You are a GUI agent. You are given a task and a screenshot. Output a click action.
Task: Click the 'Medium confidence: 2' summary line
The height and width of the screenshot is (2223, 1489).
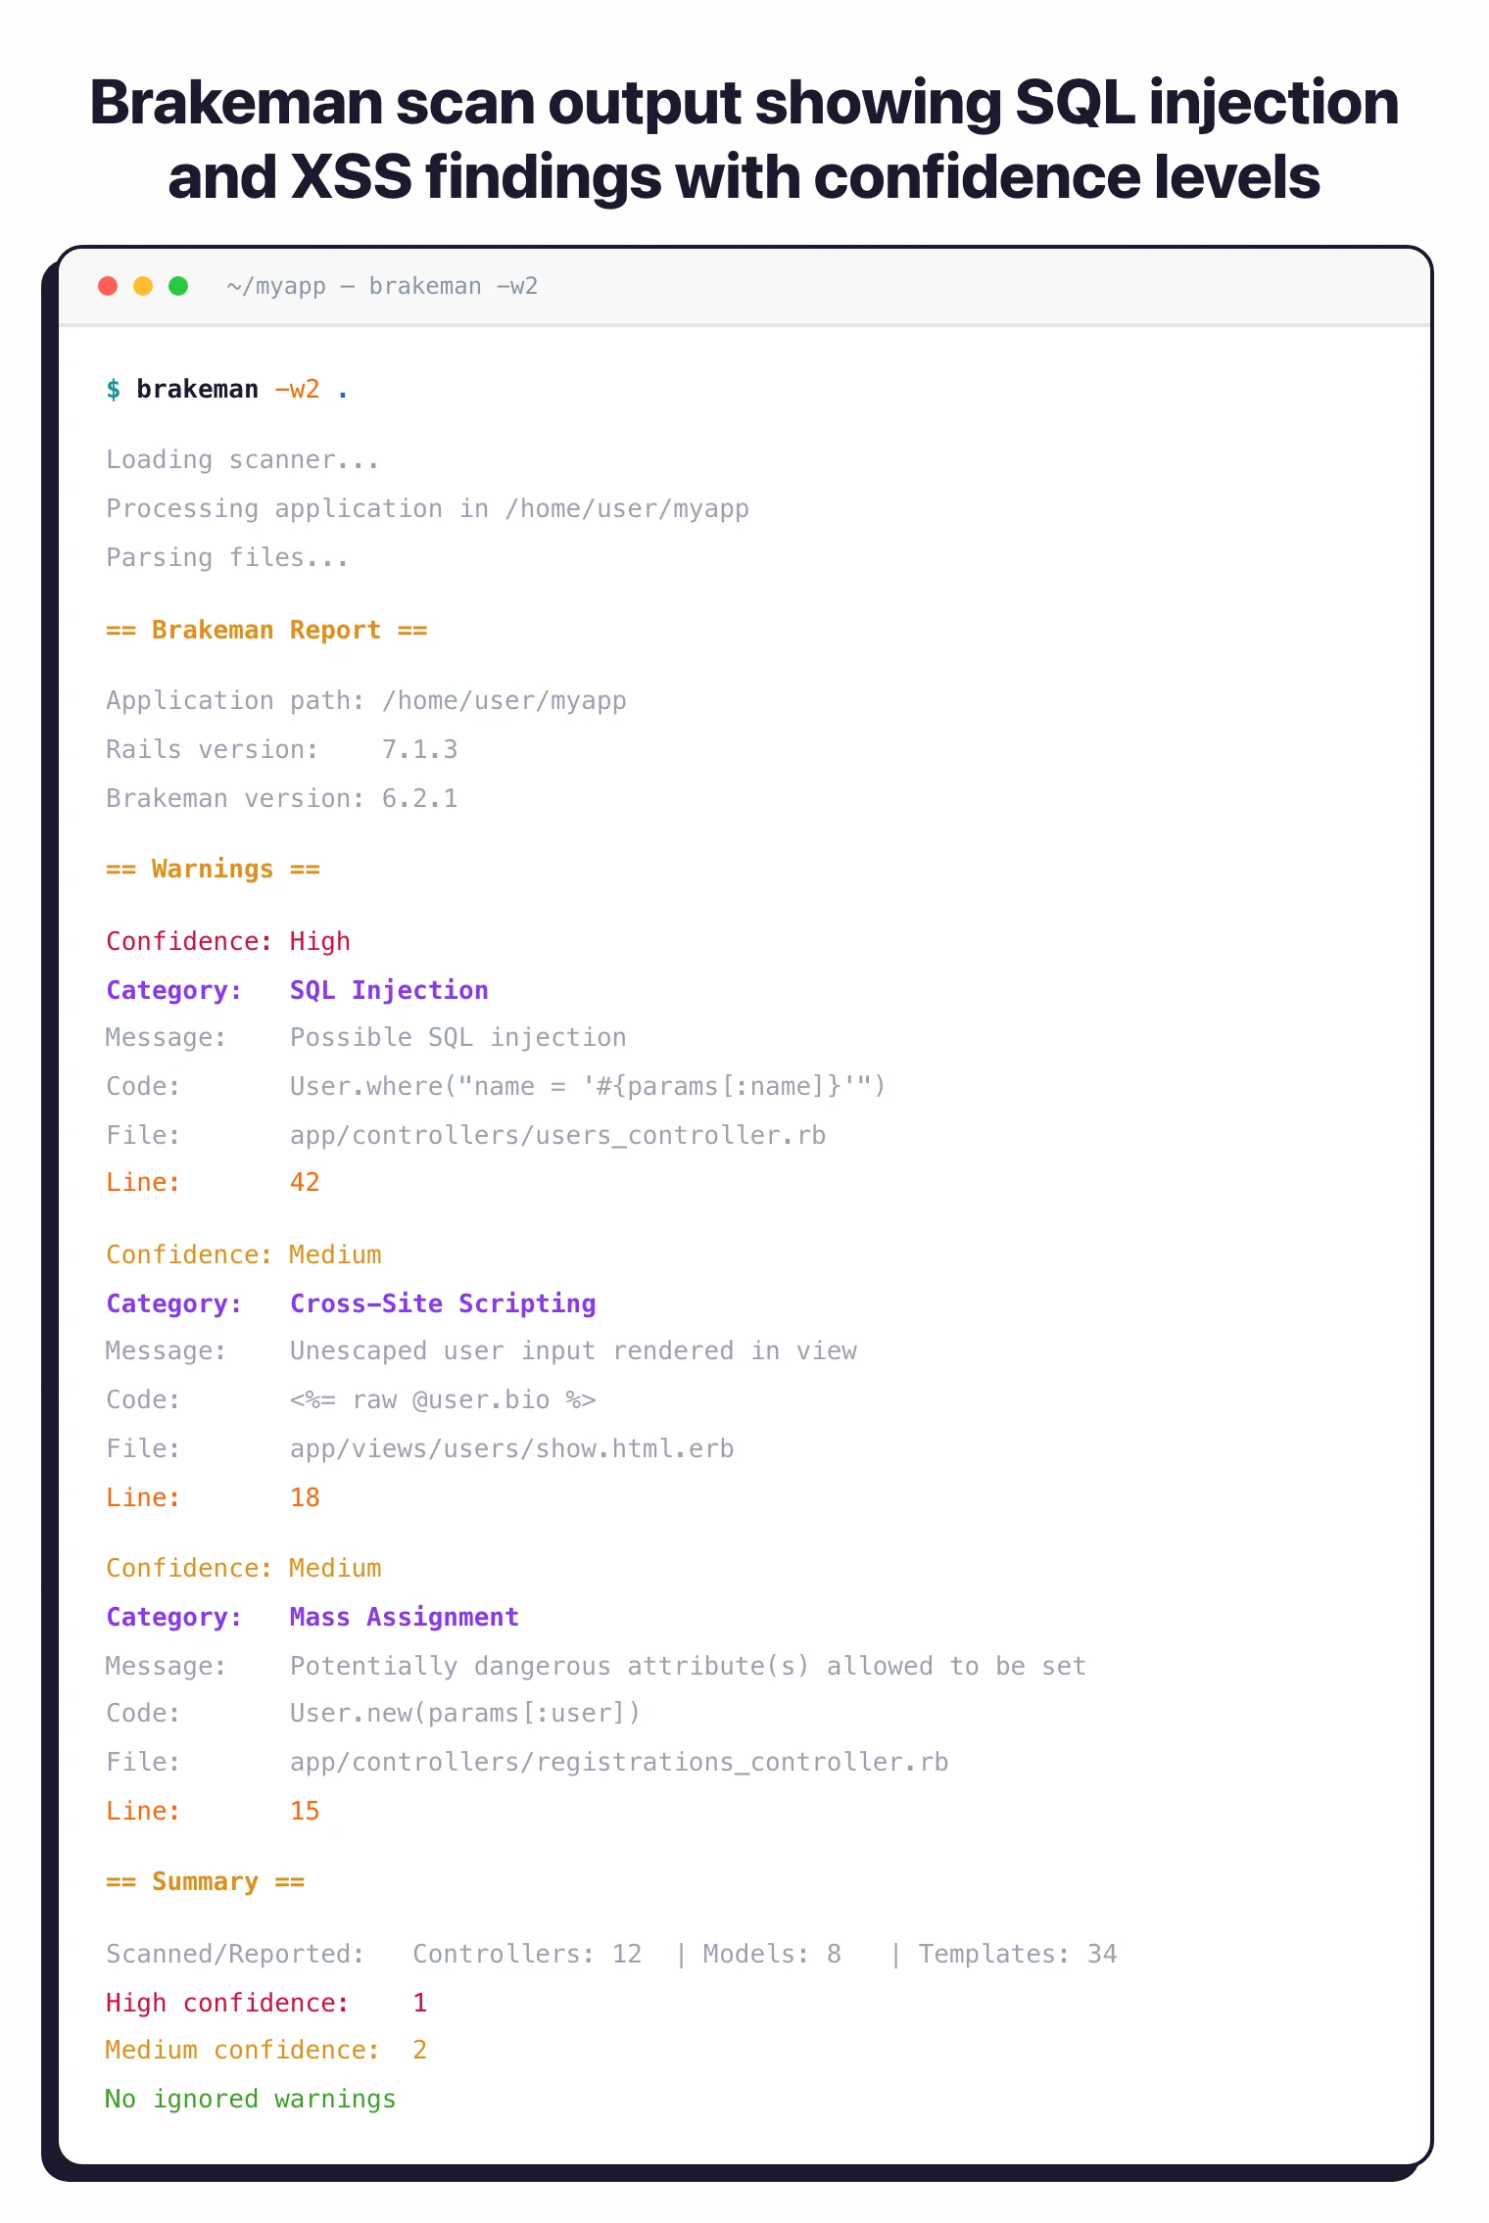265,2051
